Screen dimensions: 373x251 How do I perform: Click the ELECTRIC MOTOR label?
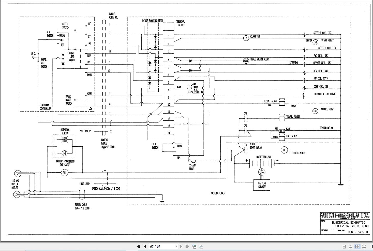(x=297, y=153)
